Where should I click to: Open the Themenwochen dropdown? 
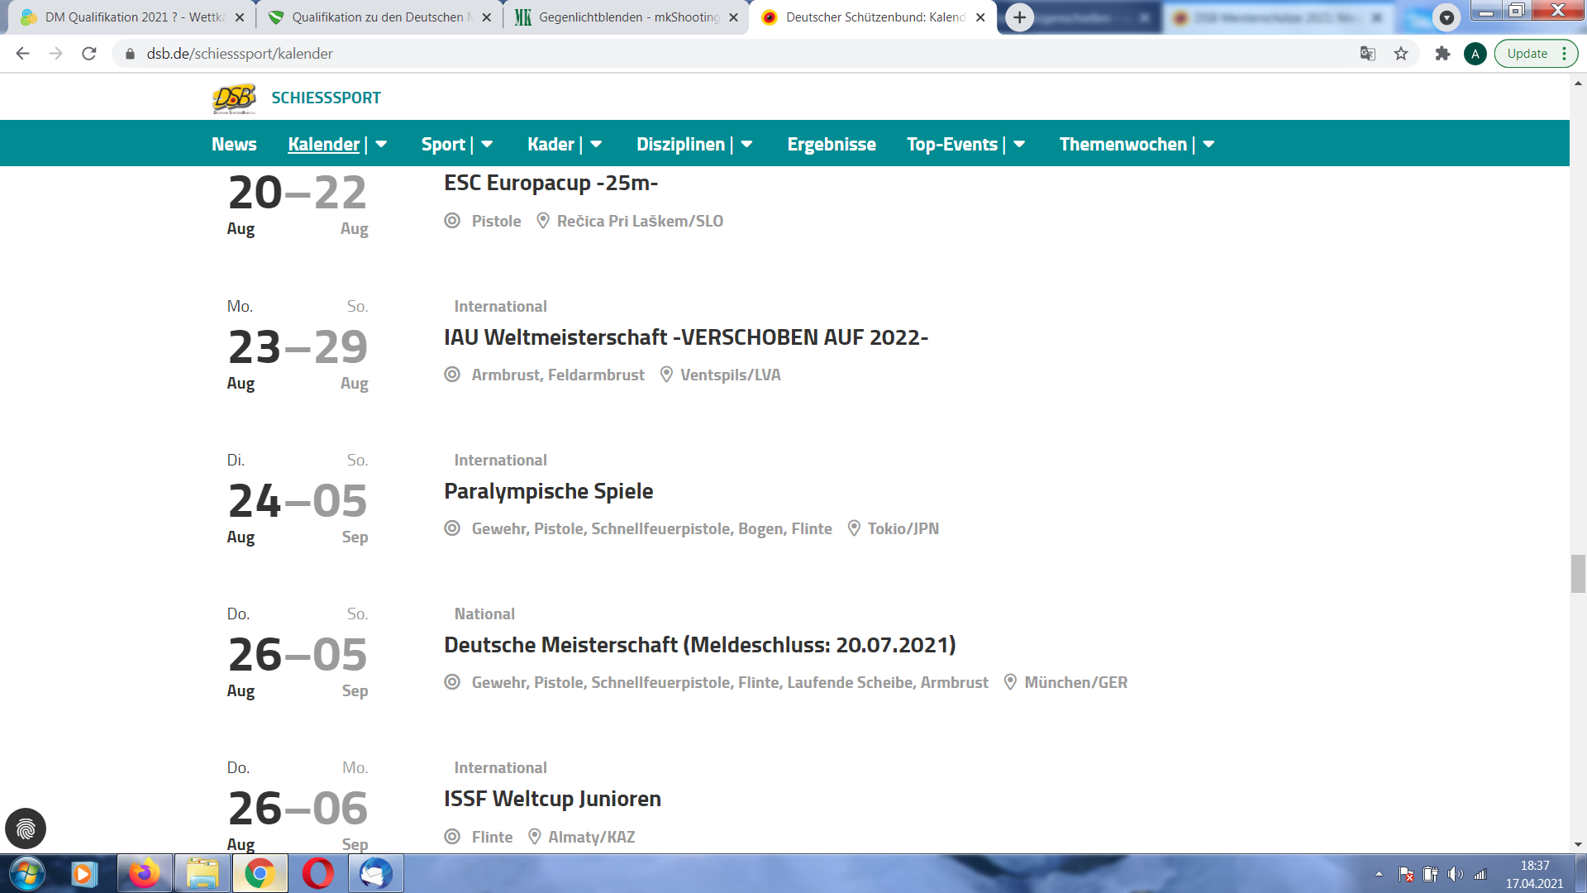[1208, 144]
